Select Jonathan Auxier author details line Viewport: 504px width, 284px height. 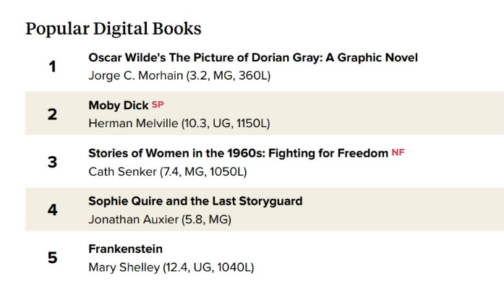[x=160, y=220]
